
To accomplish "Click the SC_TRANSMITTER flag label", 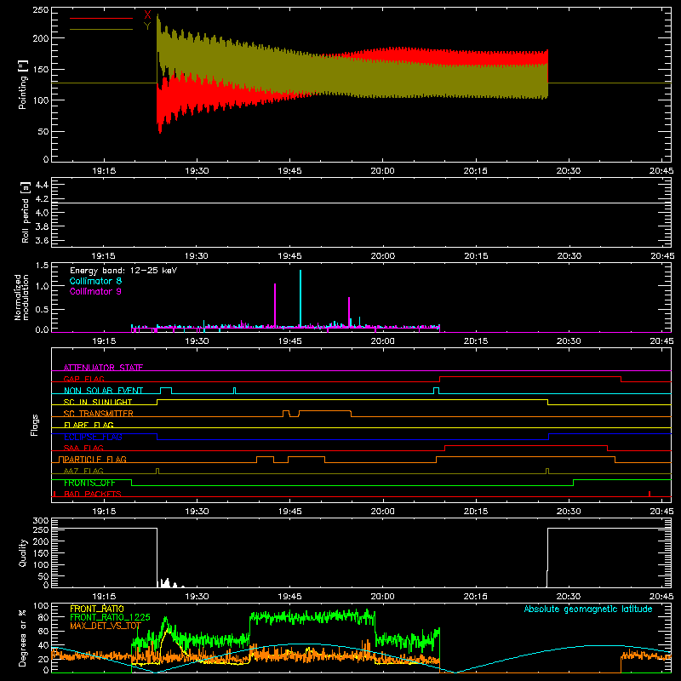I will pyautogui.click(x=98, y=414).
